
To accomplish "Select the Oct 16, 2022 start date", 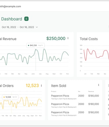I will click(9, 27).
